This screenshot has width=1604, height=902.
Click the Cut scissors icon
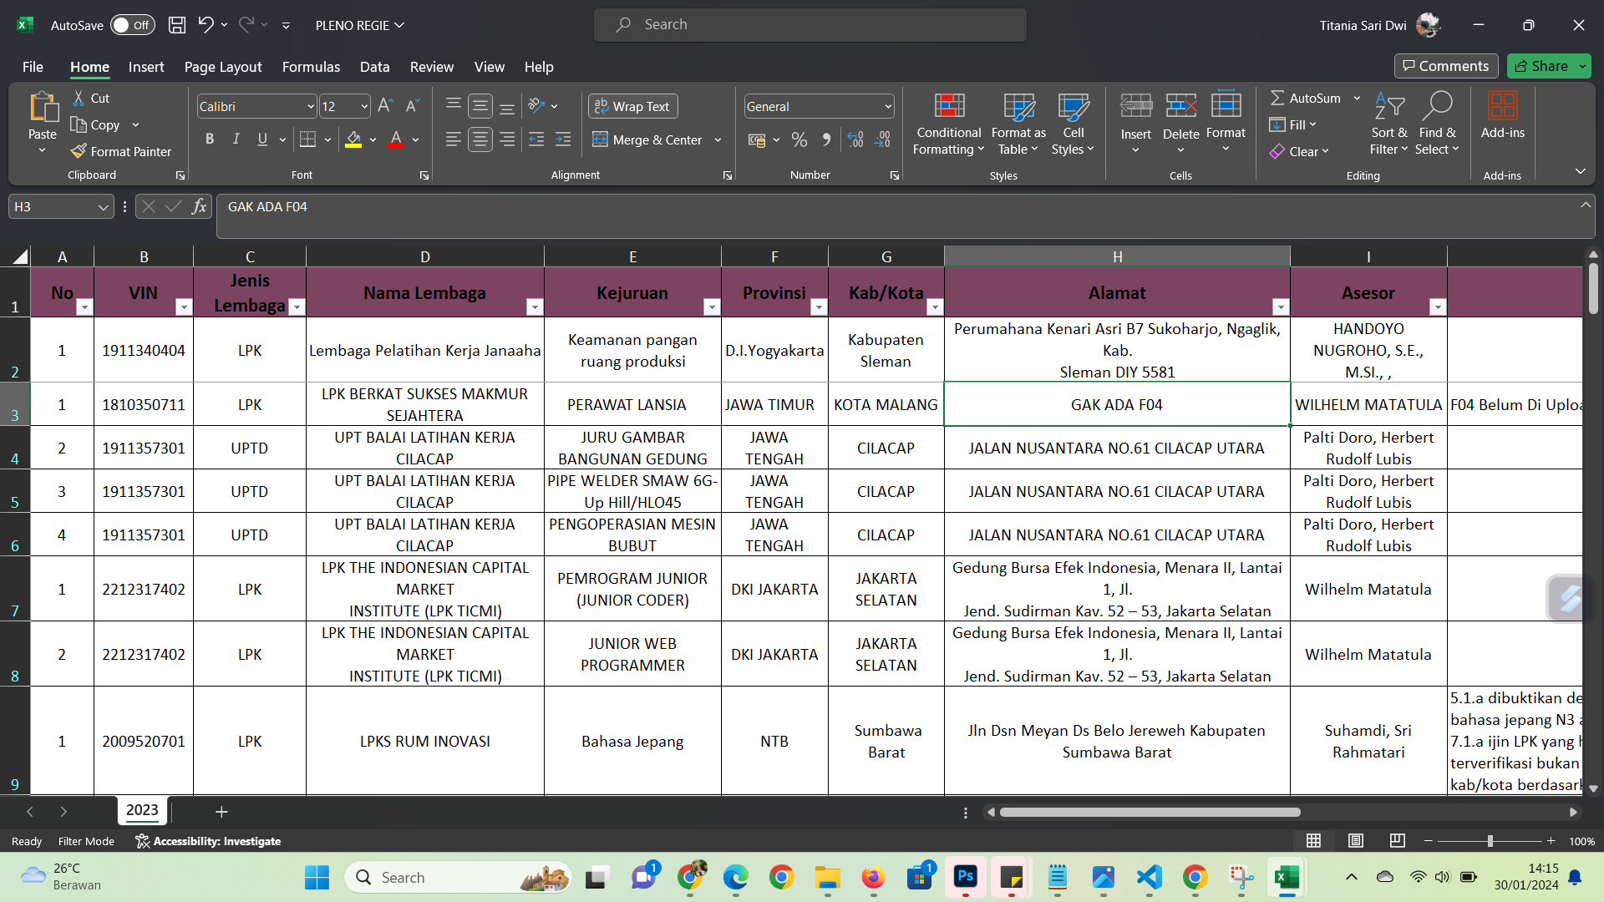coord(79,98)
